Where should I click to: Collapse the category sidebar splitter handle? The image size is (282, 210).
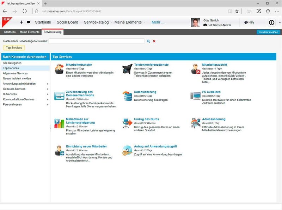pos(50,128)
